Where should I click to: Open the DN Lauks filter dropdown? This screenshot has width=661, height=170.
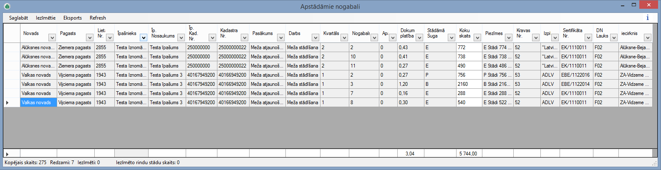[614, 37]
